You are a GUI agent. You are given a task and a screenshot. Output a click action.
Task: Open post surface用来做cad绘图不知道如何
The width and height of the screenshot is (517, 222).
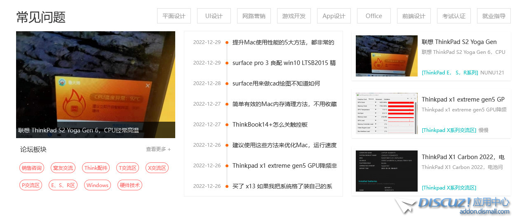pos(276,83)
